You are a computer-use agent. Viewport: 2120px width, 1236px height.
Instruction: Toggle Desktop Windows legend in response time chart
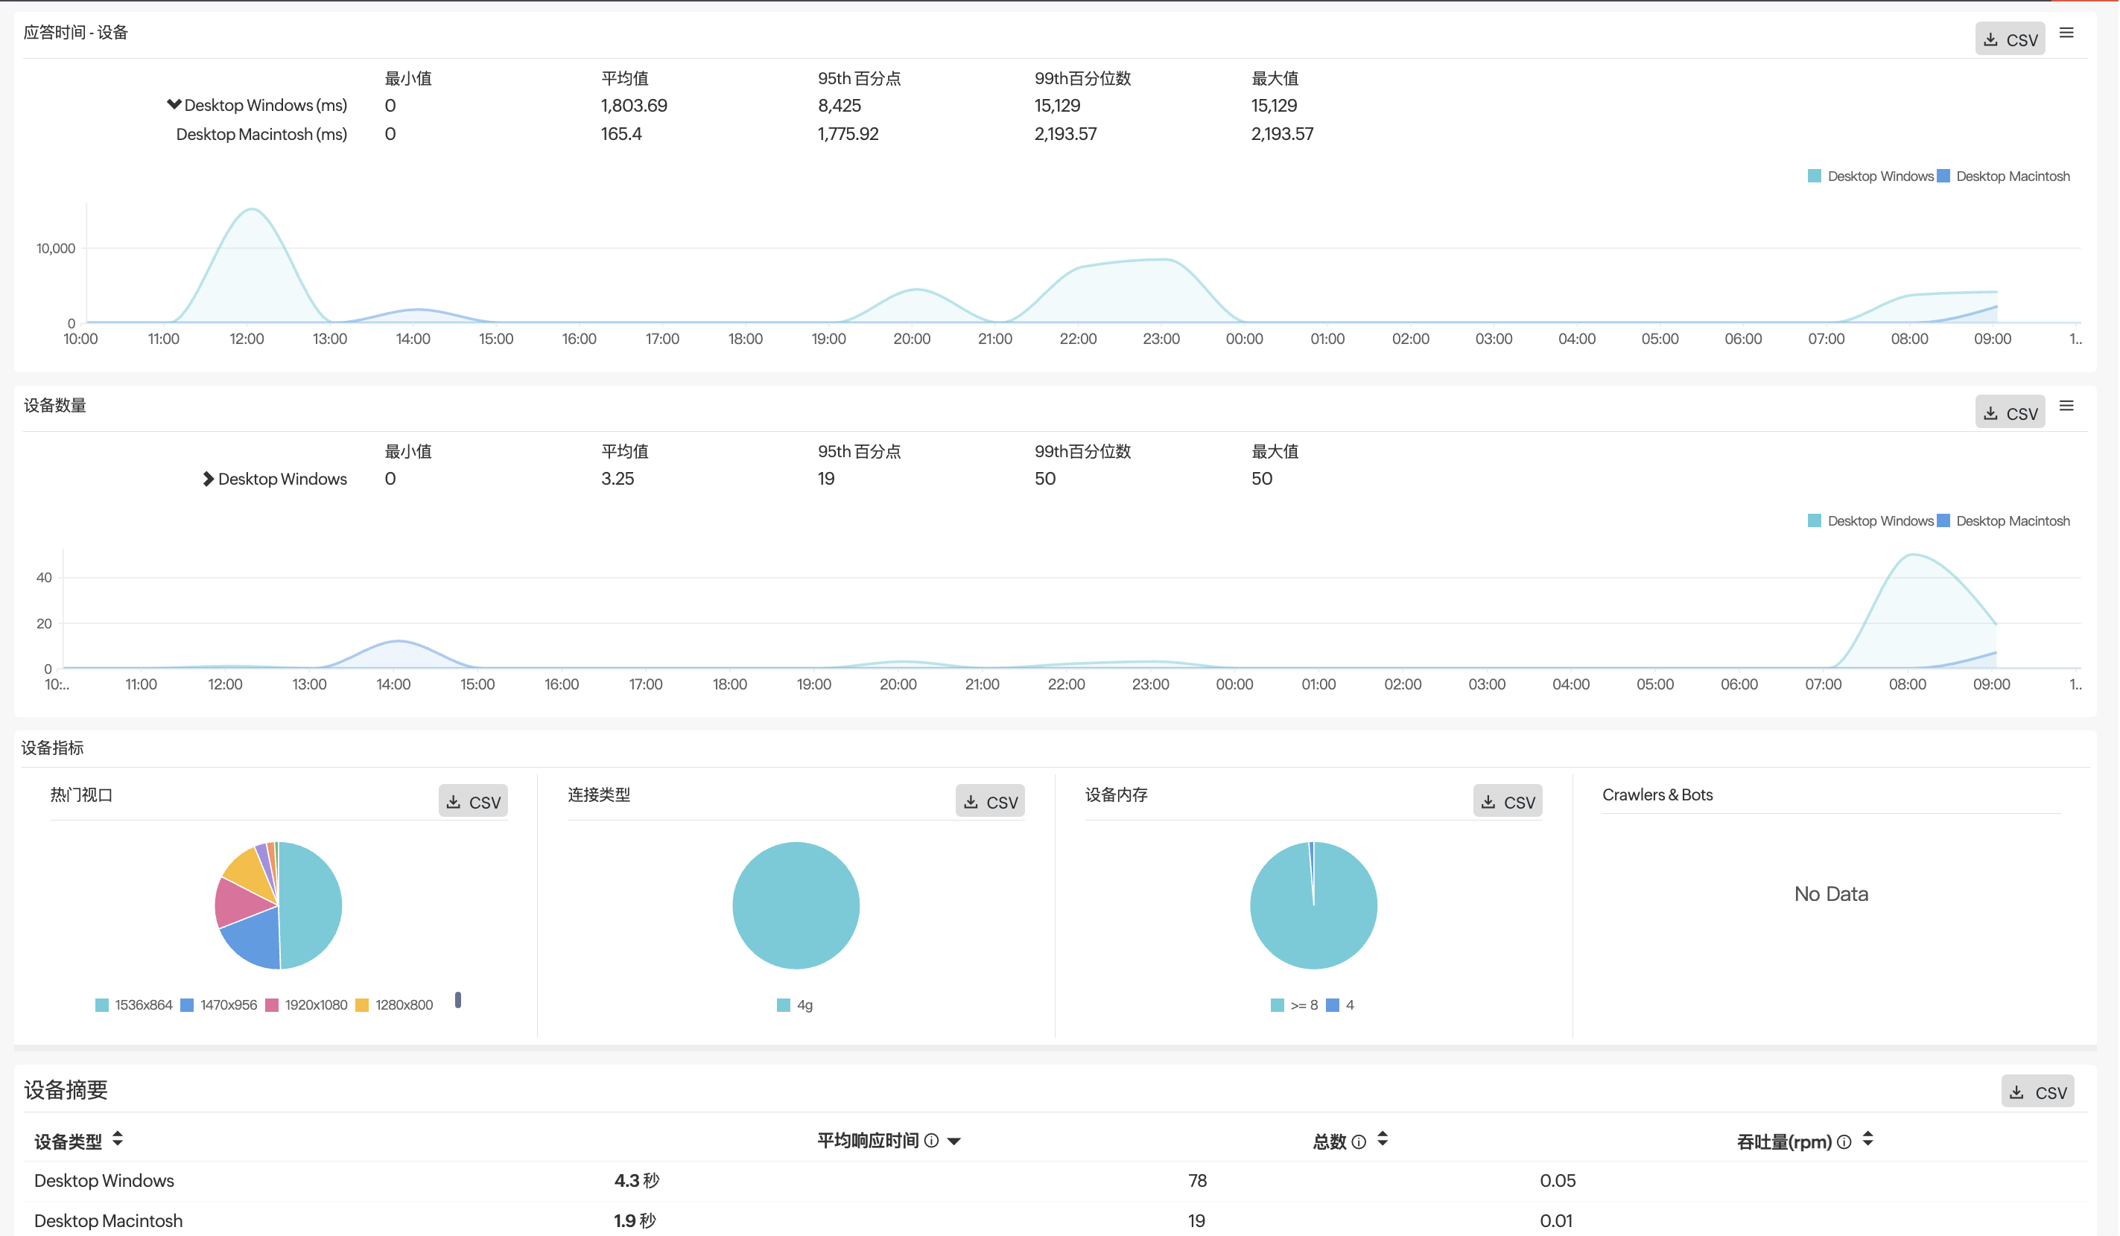click(1873, 176)
